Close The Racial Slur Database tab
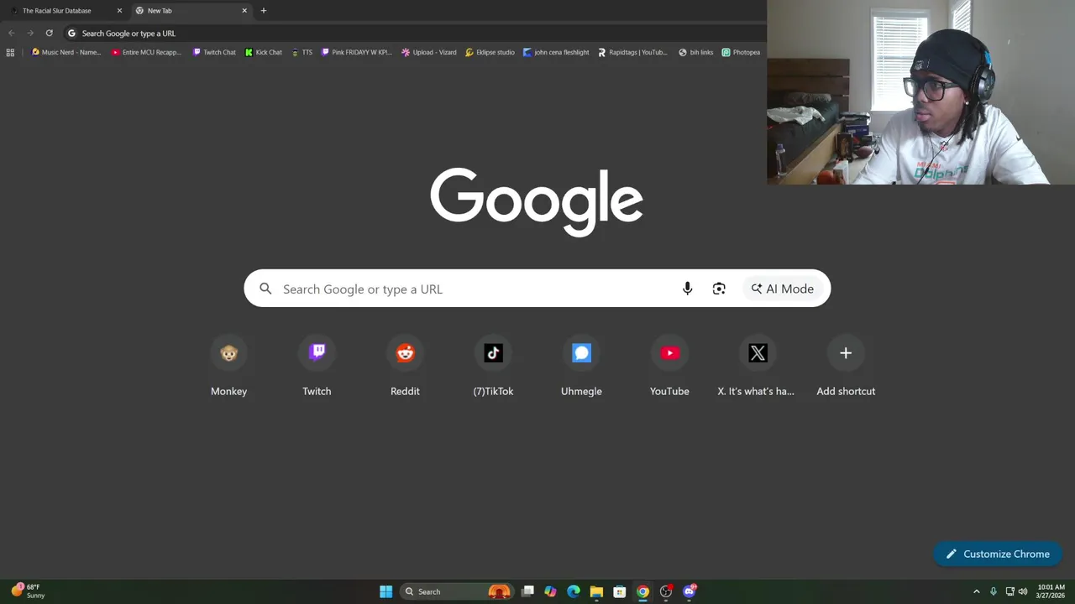The image size is (1075, 604). pos(119,11)
